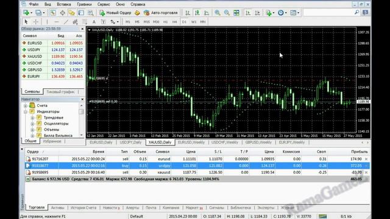
Task: Select the text 'A' tool
Action: pos(94,22)
